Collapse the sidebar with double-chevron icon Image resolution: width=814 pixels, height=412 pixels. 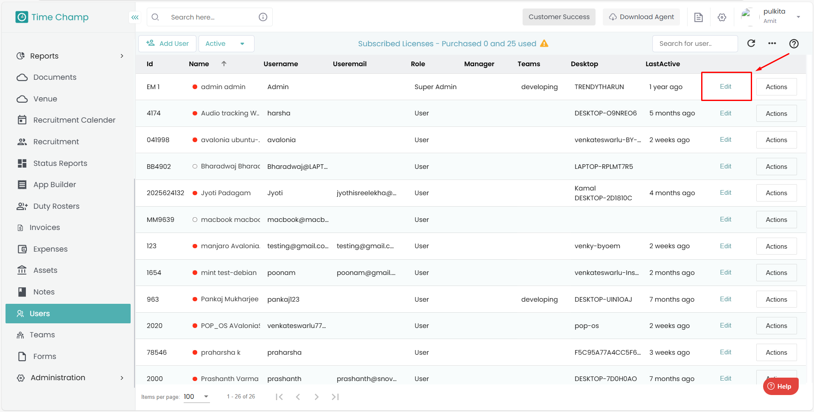click(x=135, y=17)
